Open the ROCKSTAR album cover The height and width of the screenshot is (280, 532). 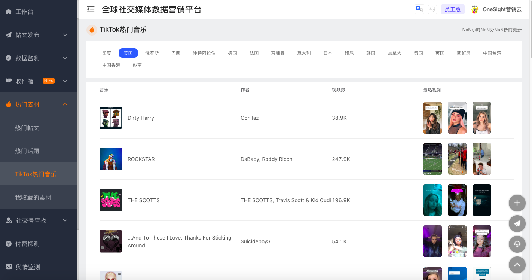coord(111,159)
